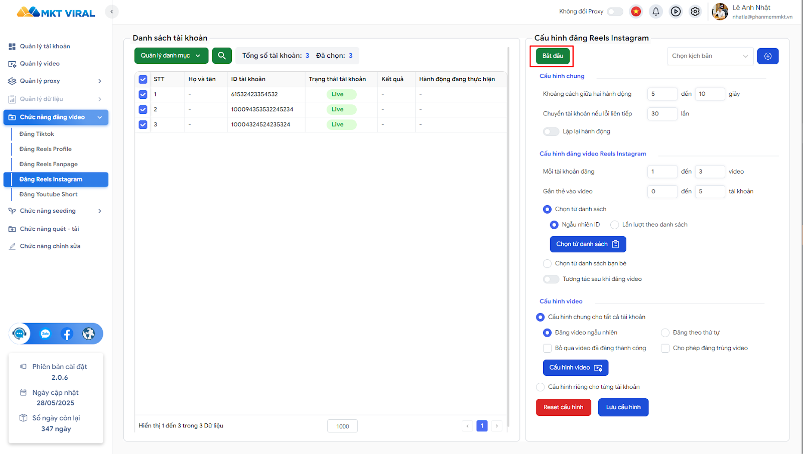Click the Quản lý proxy layers icon
The width and height of the screenshot is (803, 454).
pos(12,81)
